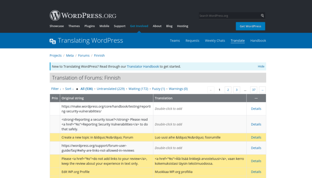The image size is (312, 178).
Task: Go to page 3
Action: point(236,90)
